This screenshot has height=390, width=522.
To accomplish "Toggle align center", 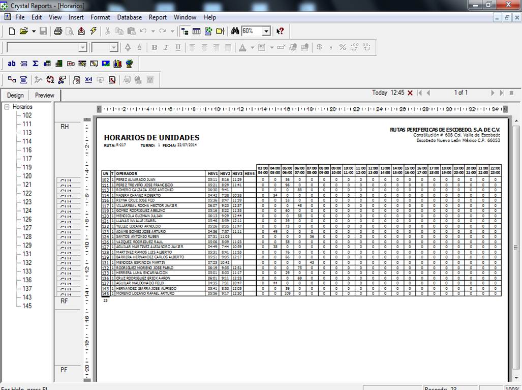I will [204, 48].
